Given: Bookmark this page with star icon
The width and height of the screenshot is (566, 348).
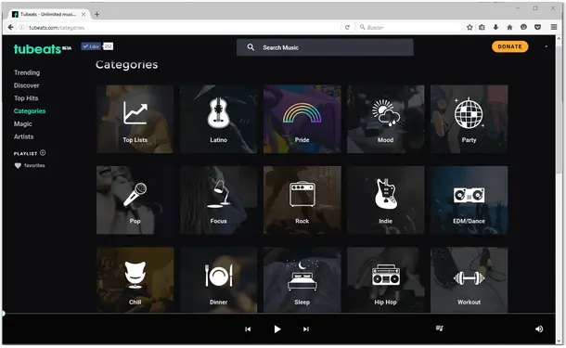Looking at the screenshot, I should tap(470, 27).
